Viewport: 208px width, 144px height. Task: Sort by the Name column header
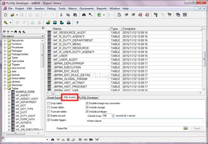click(81, 29)
